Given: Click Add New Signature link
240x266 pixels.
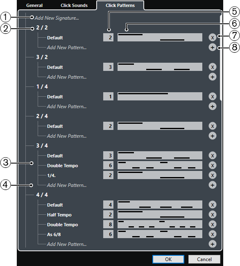Looking at the screenshot, I should (57, 18).
